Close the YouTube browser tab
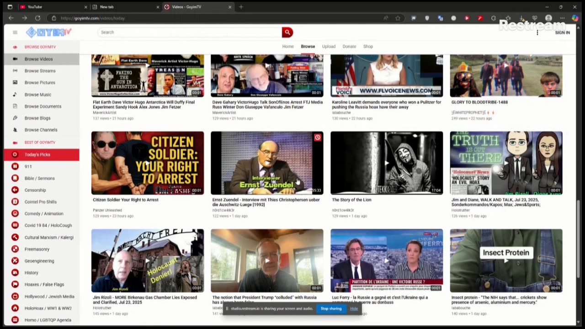The image size is (585, 329). (x=85, y=7)
